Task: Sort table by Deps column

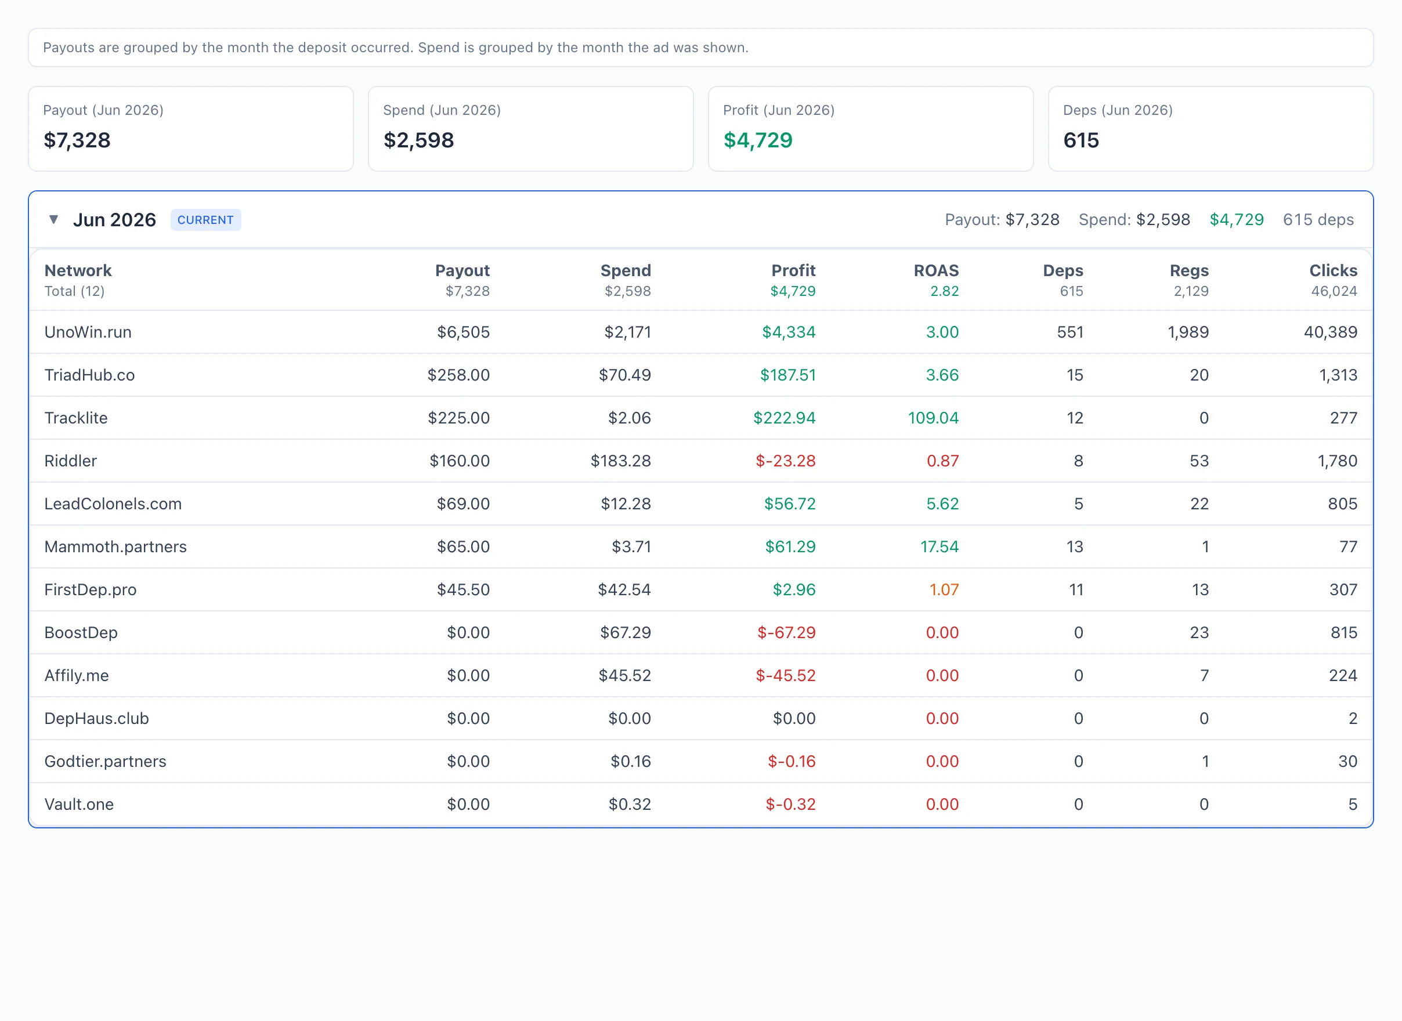Action: pos(1063,271)
